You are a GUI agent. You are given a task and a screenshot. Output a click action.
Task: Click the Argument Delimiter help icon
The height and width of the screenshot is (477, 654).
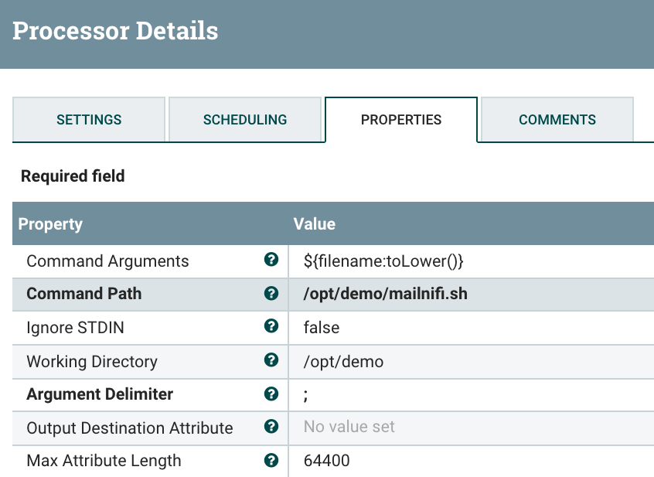[x=271, y=394]
